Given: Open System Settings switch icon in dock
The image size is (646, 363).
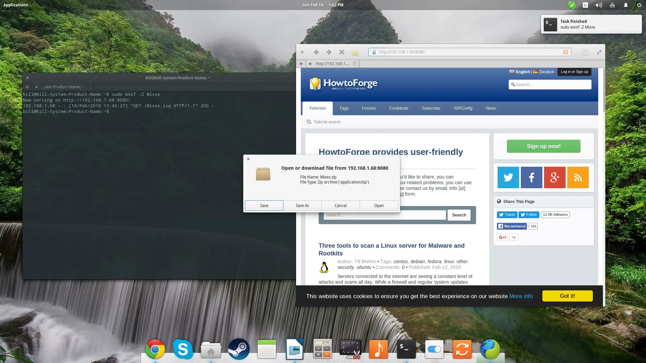Looking at the screenshot, I should pos(434,349).
